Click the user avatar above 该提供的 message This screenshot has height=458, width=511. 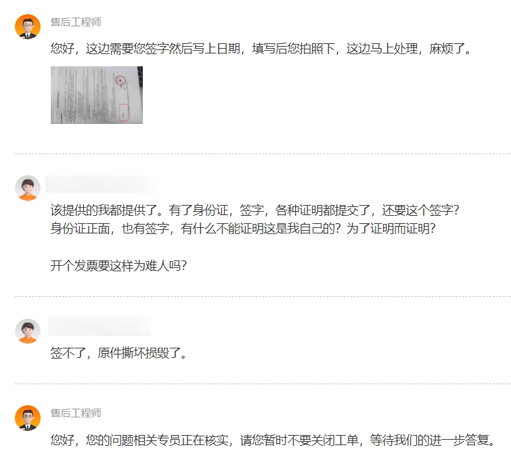point(28,188)
